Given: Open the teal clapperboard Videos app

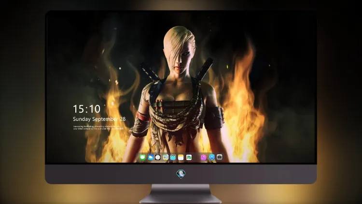Looking at the screenshot, I should tap(173, 158).
